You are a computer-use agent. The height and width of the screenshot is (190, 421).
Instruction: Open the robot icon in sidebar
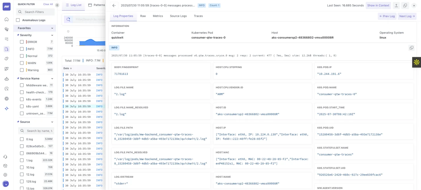coord(6,79)
